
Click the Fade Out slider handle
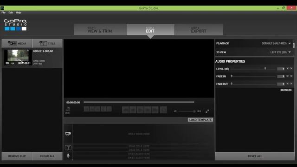[x=232, y=83]
